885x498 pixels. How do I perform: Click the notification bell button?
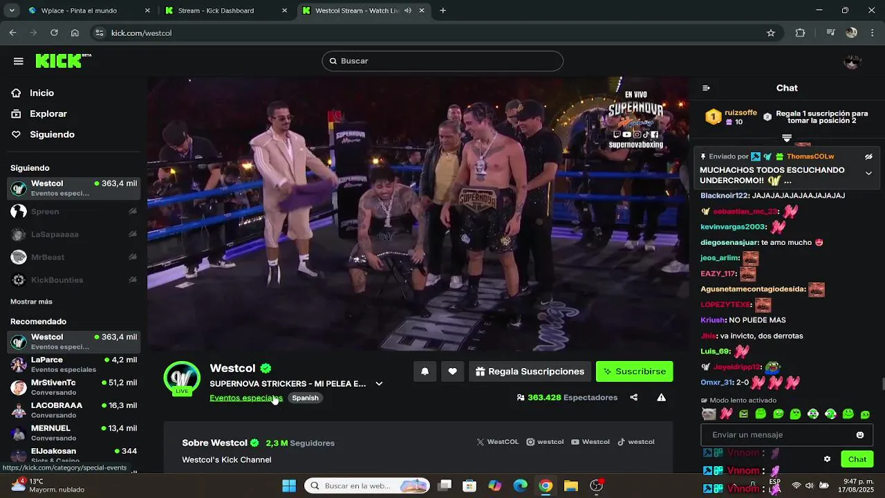pos(425,371)
